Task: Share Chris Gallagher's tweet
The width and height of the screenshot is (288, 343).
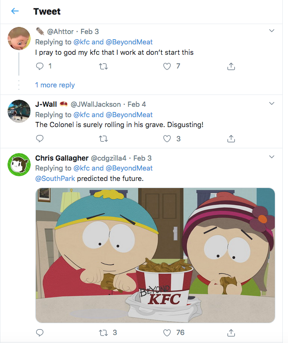Action: [x=231, y=333]
